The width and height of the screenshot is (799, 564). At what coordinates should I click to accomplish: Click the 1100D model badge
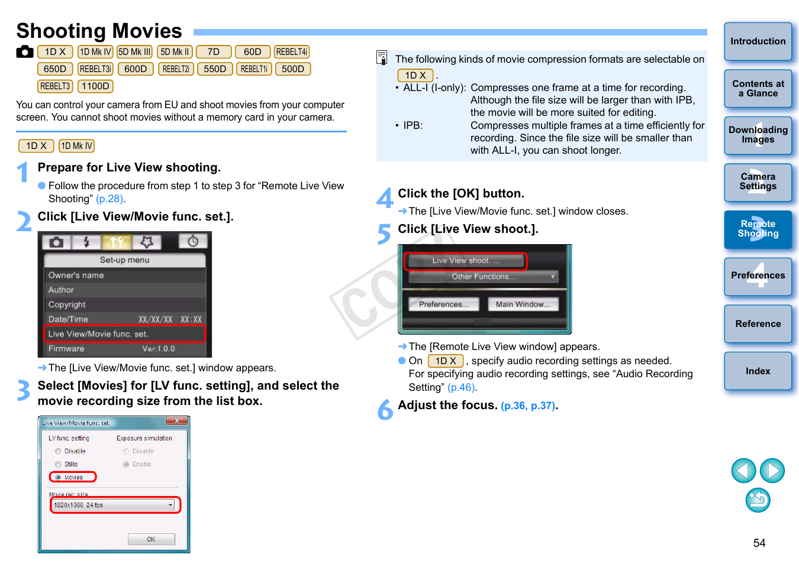click(x=95, y=86)
